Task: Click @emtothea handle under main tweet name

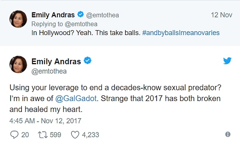Action: coord(49,71)
